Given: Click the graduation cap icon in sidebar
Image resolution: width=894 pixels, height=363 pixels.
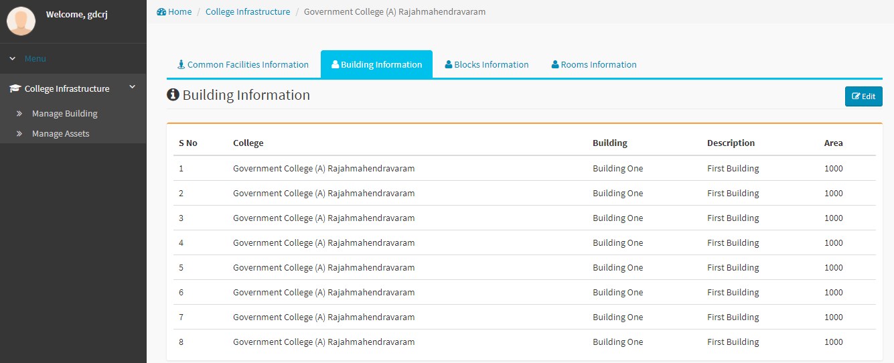Looking at the screenshot, I should [15, 88].
